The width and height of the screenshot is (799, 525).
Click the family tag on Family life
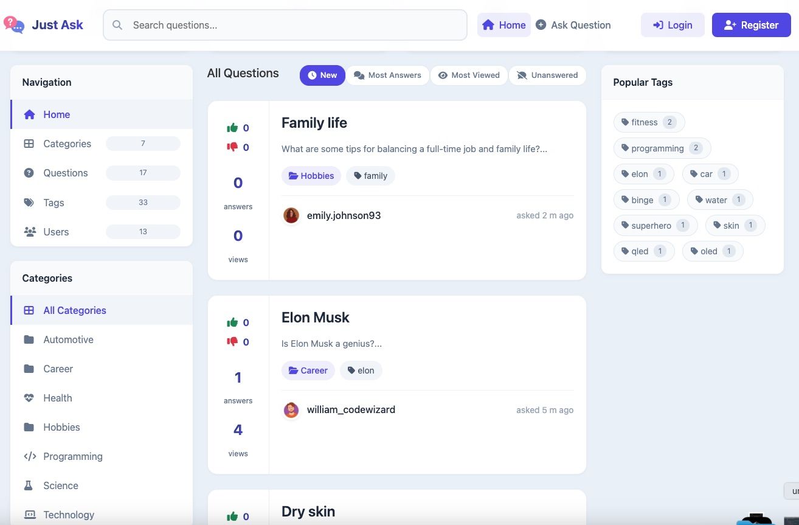[x=371, y=176]
